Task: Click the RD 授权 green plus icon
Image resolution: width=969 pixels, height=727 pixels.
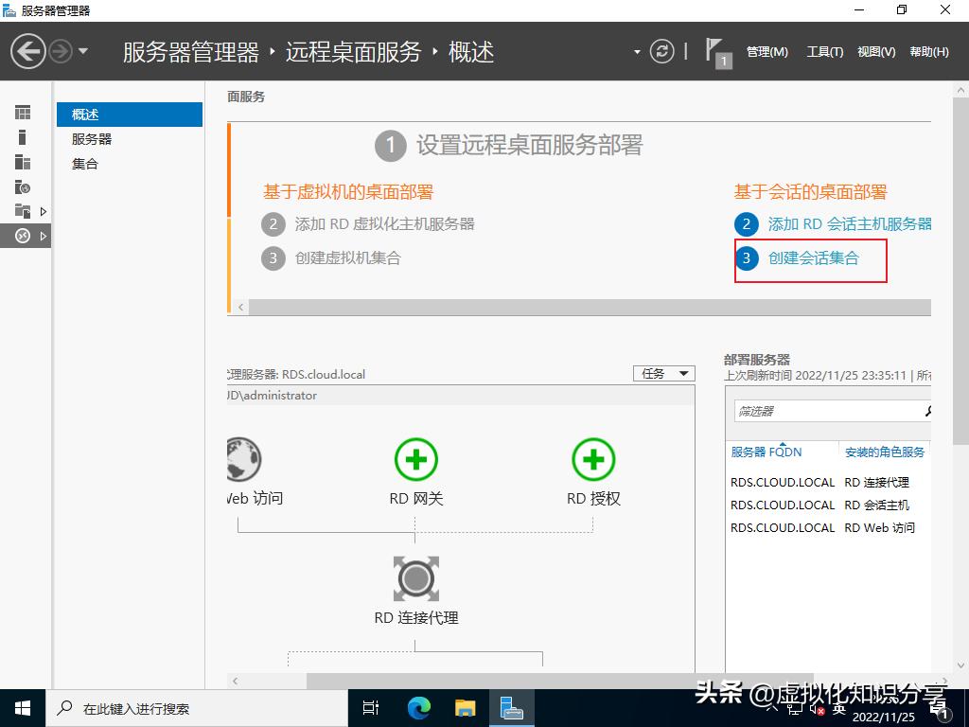Action: click(x=593, y=460)
